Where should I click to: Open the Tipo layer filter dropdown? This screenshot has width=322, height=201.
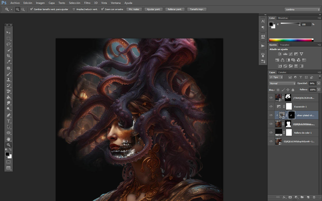(x=276, y=77)
